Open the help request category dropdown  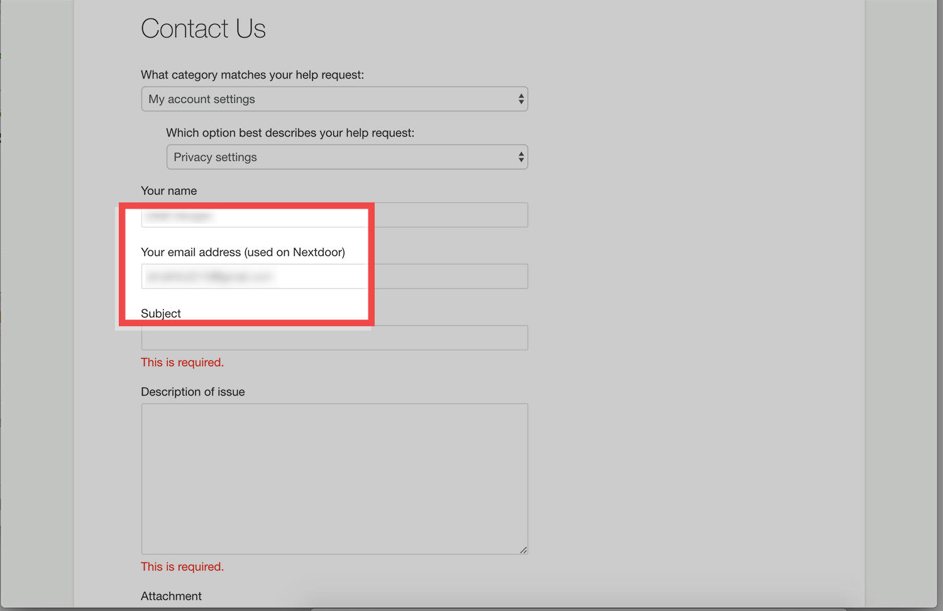coord(334,99)
